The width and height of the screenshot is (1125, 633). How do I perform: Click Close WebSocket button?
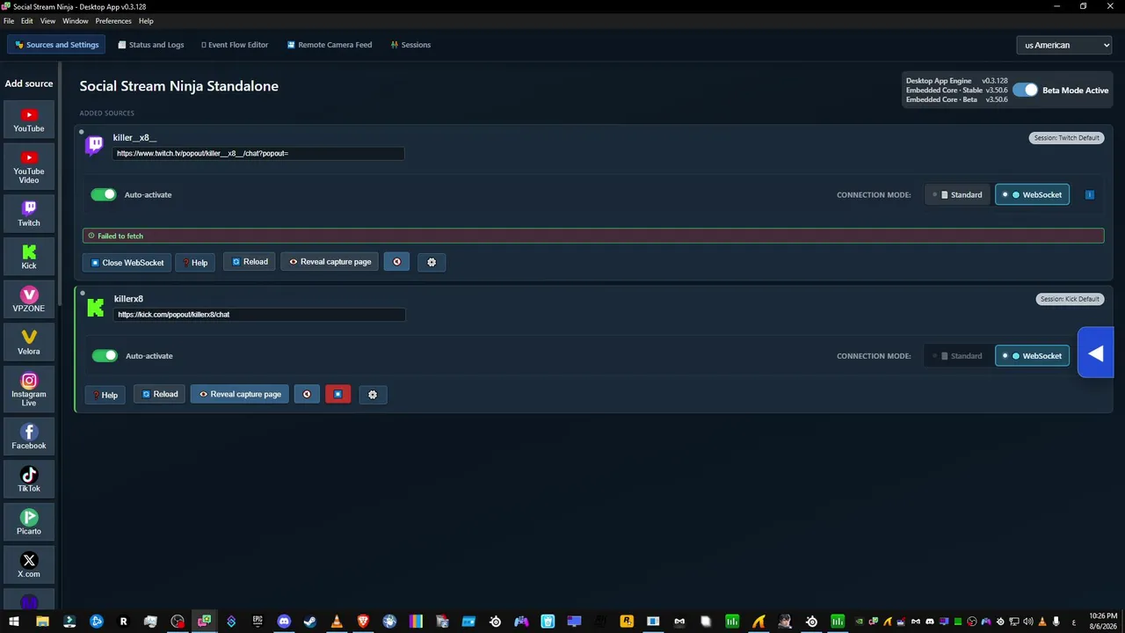[x=127, y=263]
